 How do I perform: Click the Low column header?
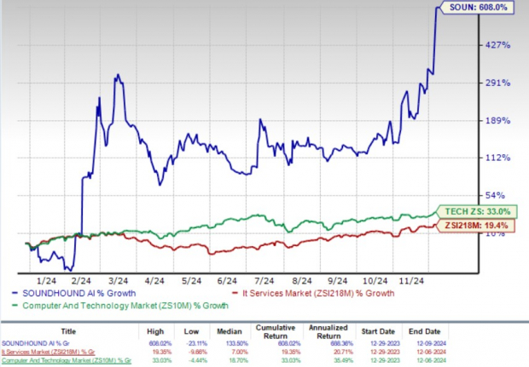tap(191, 331)
